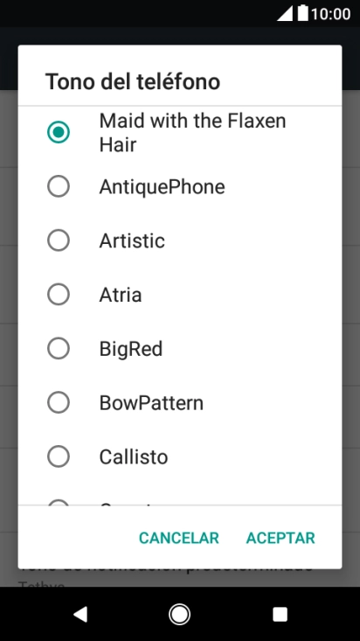360x641 pixels.
Task: Tap the Callisto ringtone label
Action: pyautogui.click(x=134, y=457)
